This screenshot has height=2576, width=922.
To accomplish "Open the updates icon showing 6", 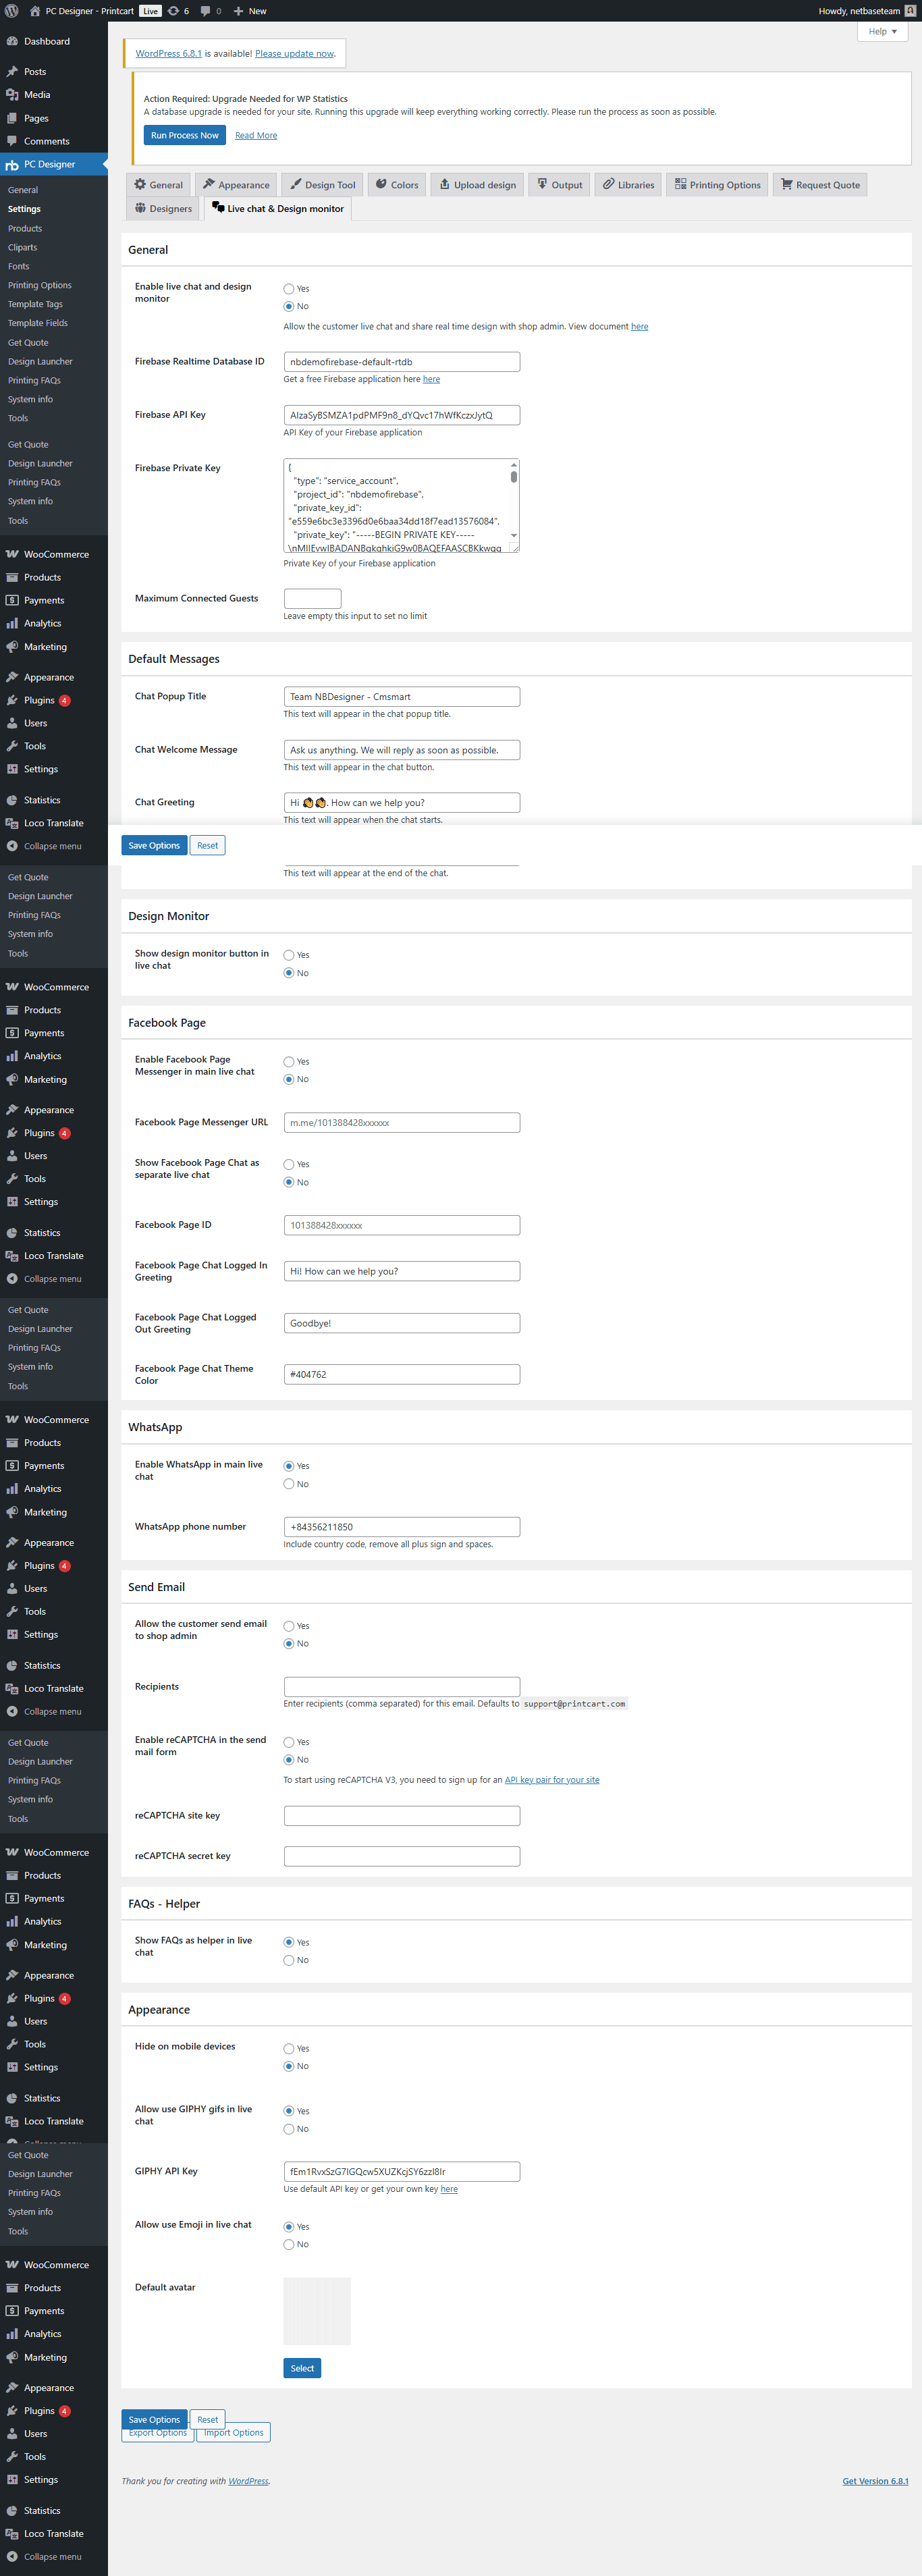I will [x=173, y=11].
